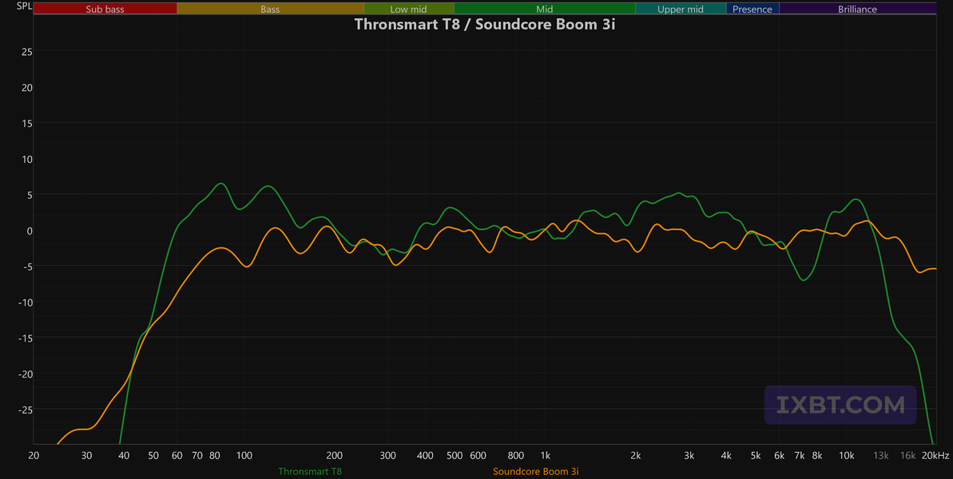Click the 200 Hz frequency tick label
This screenshot has width=953, height=479.
[334, 455]
